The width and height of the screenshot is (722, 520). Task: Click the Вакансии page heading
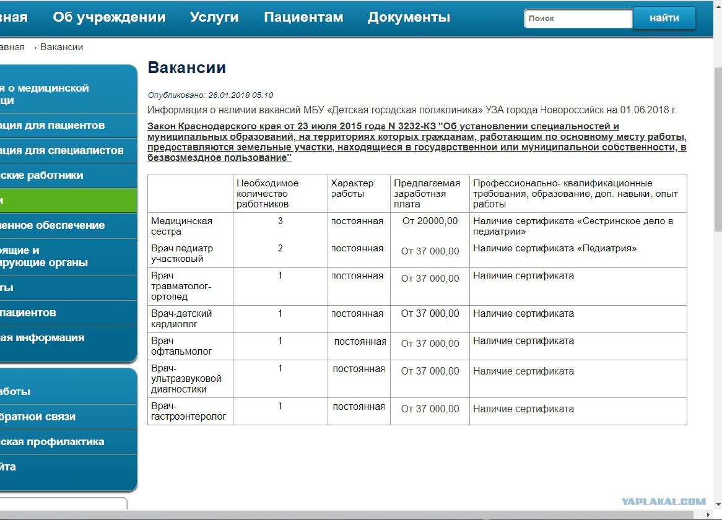(x=186, y=67)
